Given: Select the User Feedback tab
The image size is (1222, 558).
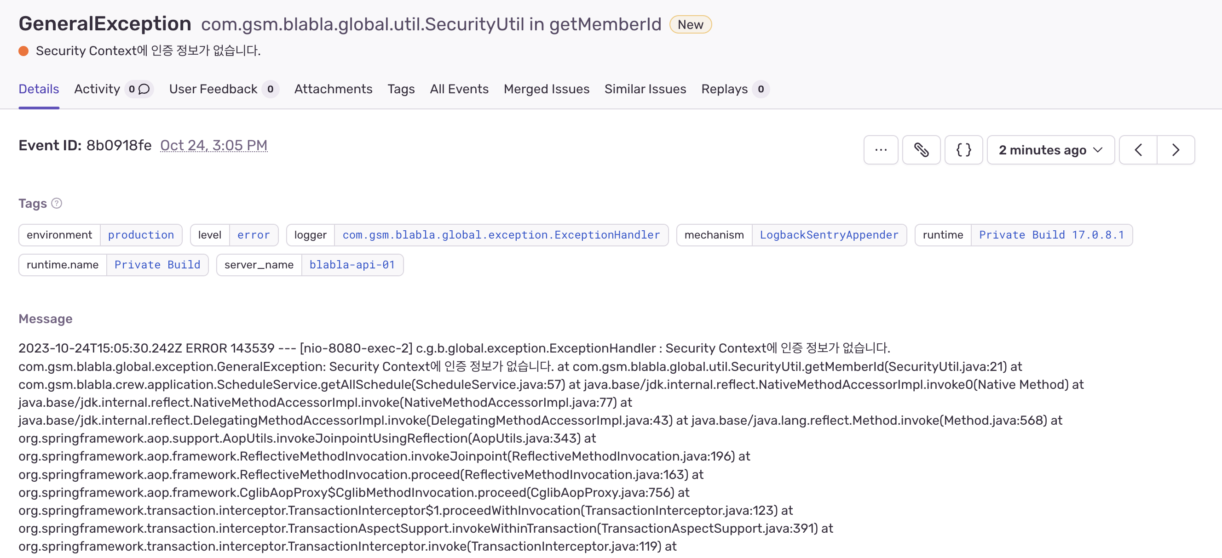Looking at the screenshot, I should tap(213, 89).
